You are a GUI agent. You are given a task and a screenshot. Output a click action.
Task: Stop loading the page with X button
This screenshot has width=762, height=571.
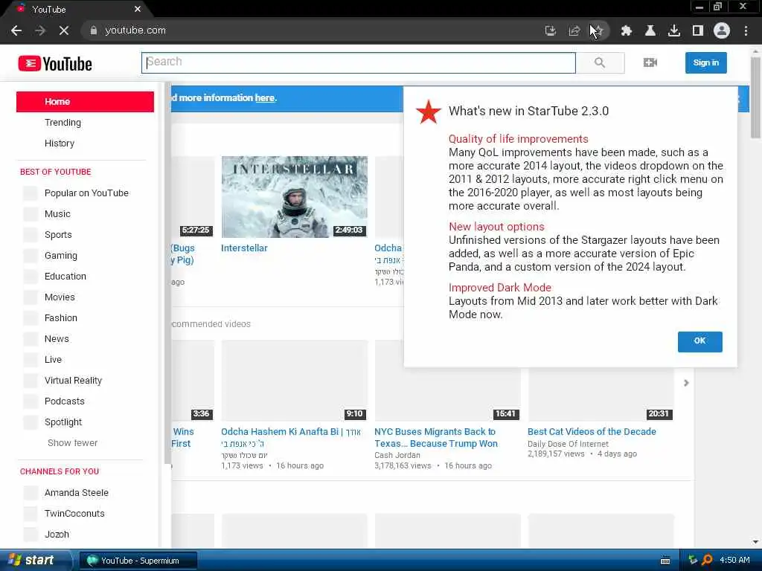[64, 30]
